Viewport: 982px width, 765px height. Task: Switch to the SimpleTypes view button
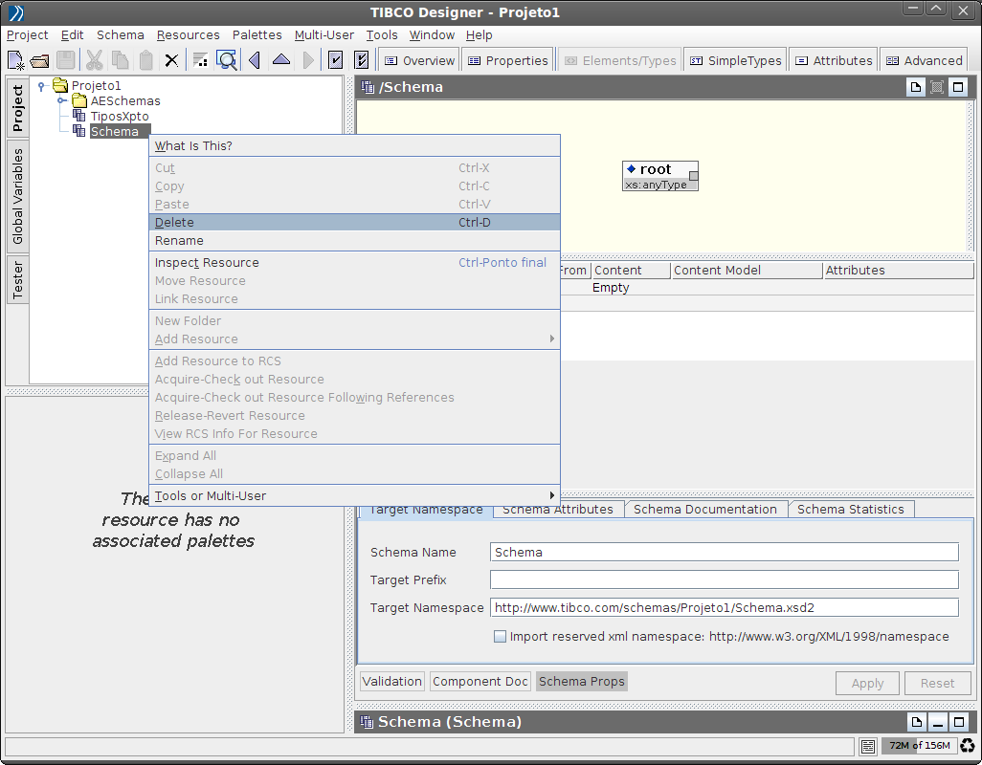click(x=734, y=60)
